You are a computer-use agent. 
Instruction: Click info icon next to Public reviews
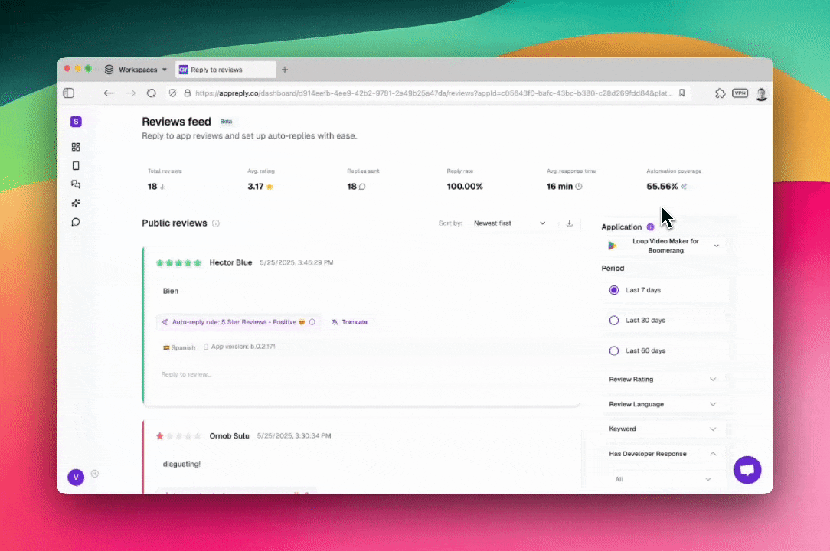[x=216, y=223]
